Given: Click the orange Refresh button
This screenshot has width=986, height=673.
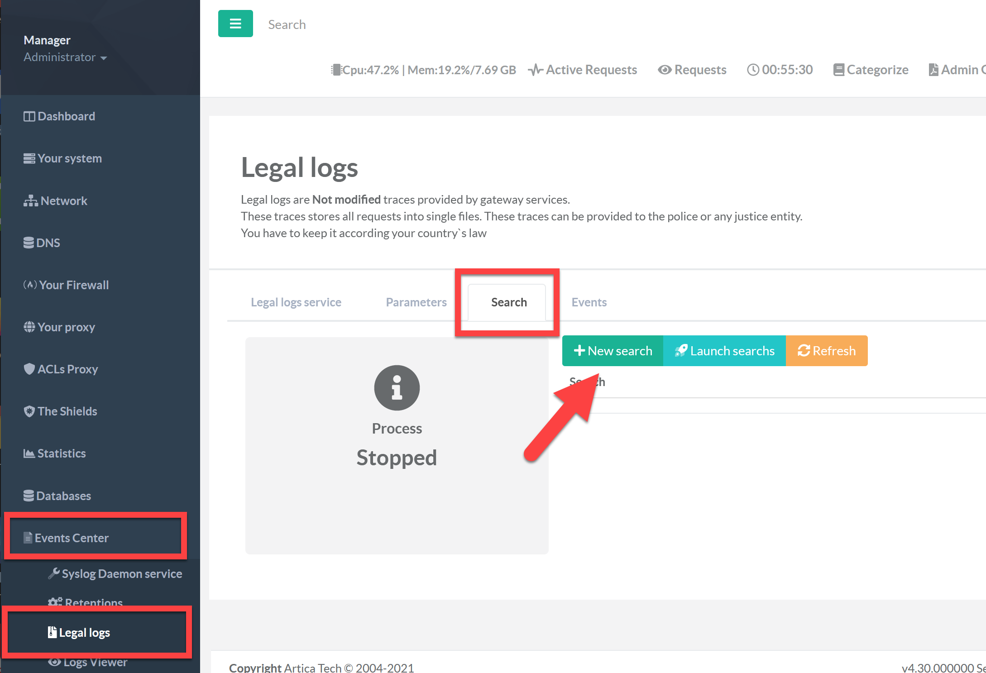Looking at the screenshot, I should click(826, 351).
